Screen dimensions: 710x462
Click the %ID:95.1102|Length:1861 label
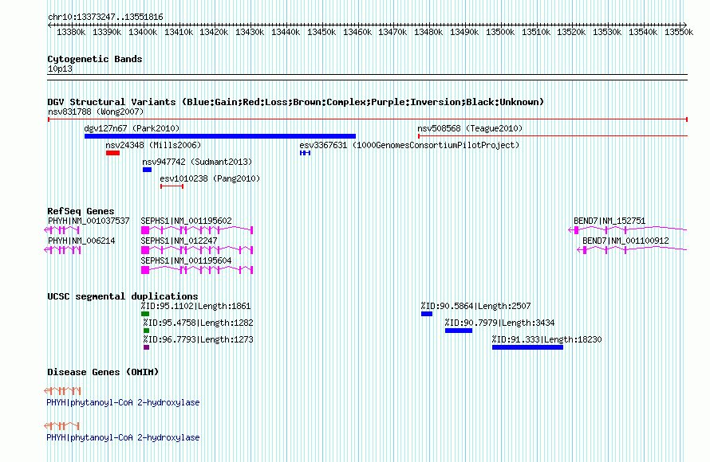coord(195,306)
